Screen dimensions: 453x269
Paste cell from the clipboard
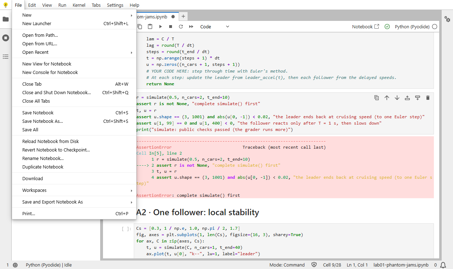click(150, 27)
